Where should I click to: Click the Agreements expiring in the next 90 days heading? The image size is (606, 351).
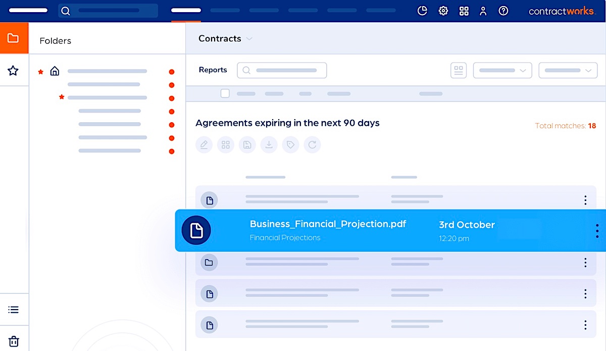tap(287, 123)
